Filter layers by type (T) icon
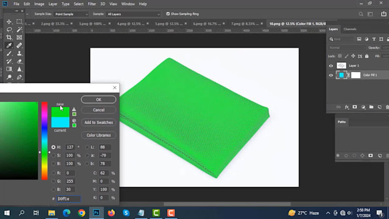This screenshot has width=389, height=219. pos(374,39)
